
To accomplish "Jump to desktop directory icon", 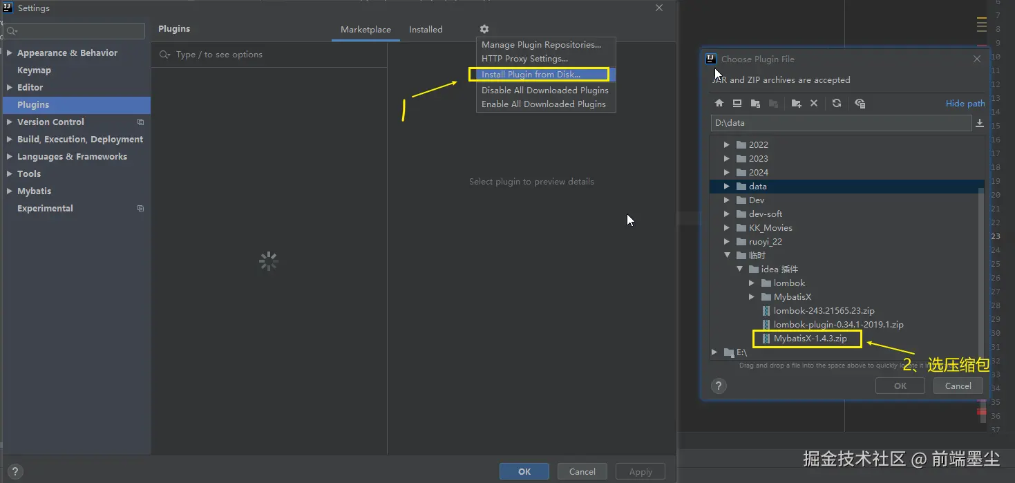I will point(737,103).
